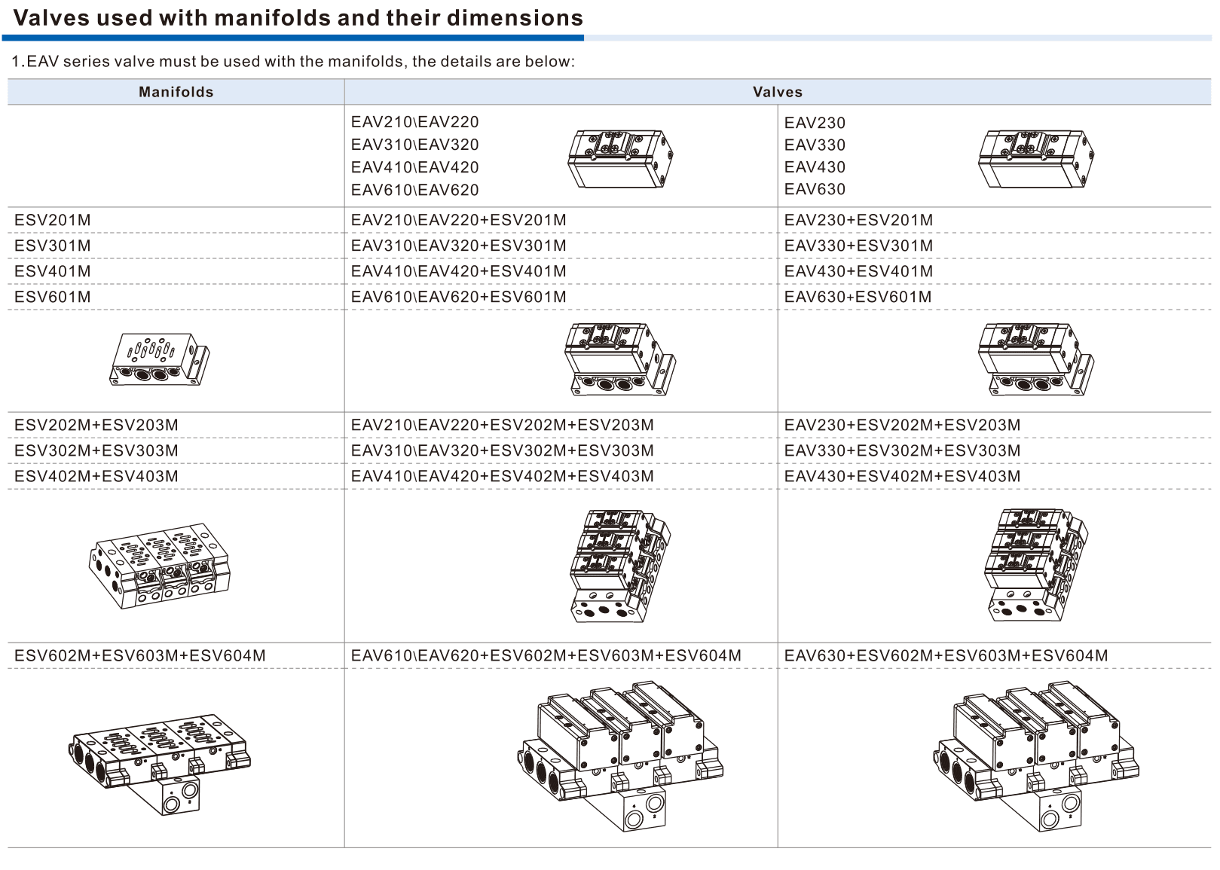The width and height of the screenshot is (1220, 870).
Task: Select the 'EAV230+ESV201M' cell
Action: click(x=995, y=220)
